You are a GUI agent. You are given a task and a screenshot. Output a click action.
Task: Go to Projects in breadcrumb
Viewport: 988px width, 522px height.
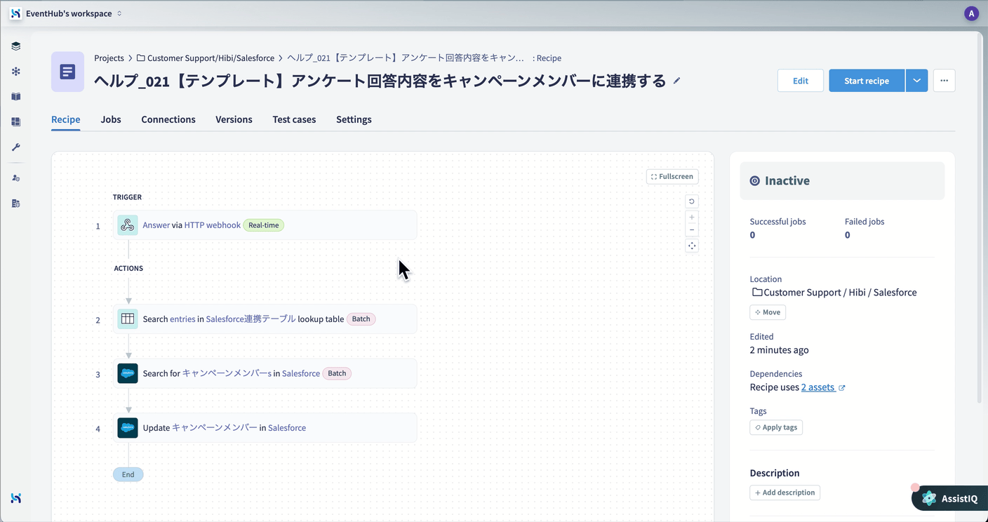click(109, 58)
